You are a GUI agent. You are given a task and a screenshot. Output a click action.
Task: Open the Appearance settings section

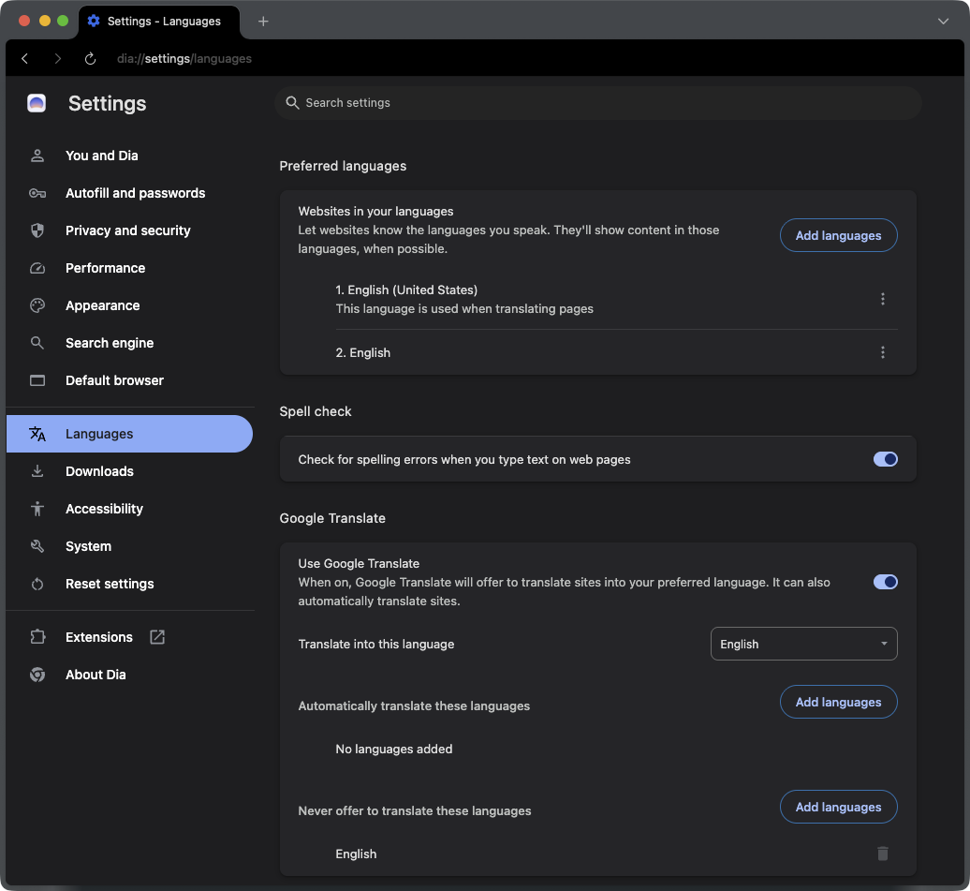(102, 305)
